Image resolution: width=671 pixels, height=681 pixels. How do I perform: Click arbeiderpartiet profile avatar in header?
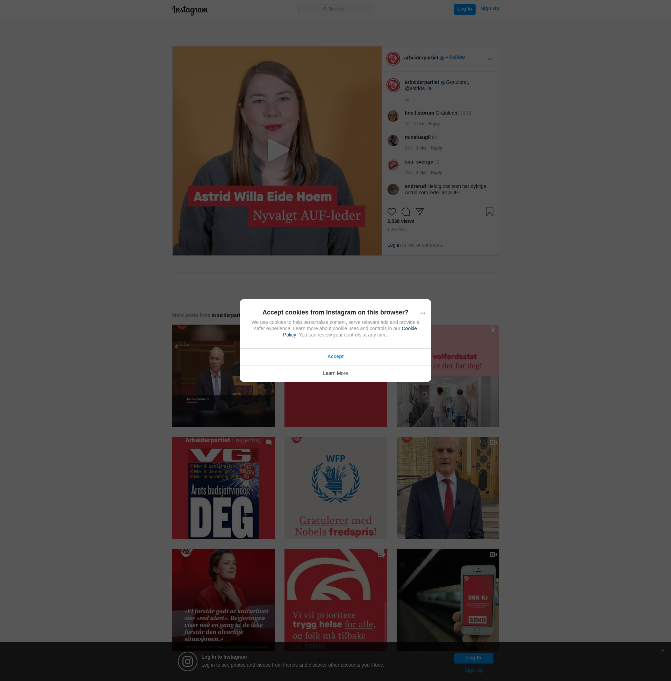tap(393, 58)
